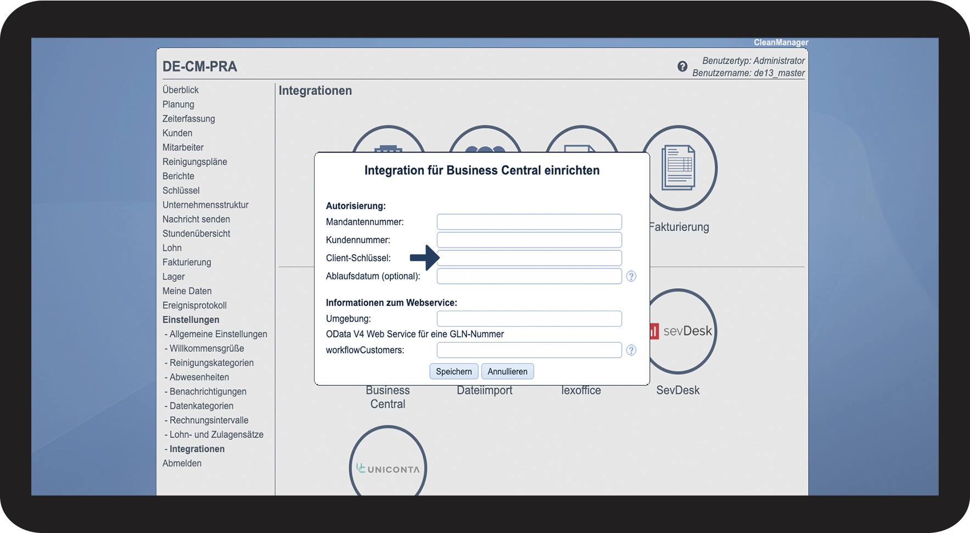The image size is (970, 533).
Task: Click the lexoffice integration label
Action: (x=581, y=390)
